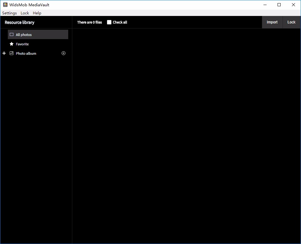Viewport: 301px width, 244px height.
Task: Open the Lock menu in the menu bar
Action: coord(25,13)
